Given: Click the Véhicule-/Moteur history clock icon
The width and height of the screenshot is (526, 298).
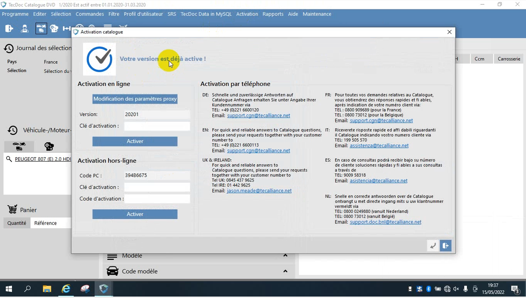Looking at the screenshot, I should (13, 130).
